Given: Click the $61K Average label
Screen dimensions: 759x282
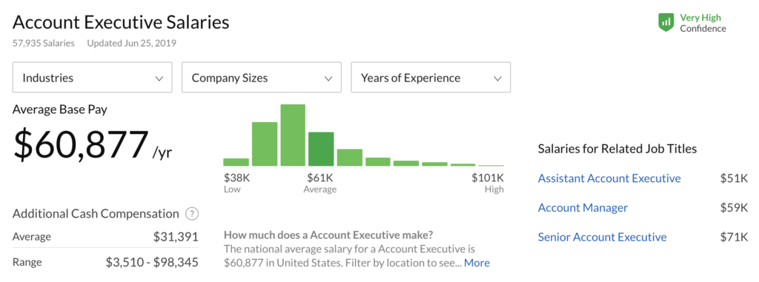Looking at the screenshot, I should click(320, 183).
